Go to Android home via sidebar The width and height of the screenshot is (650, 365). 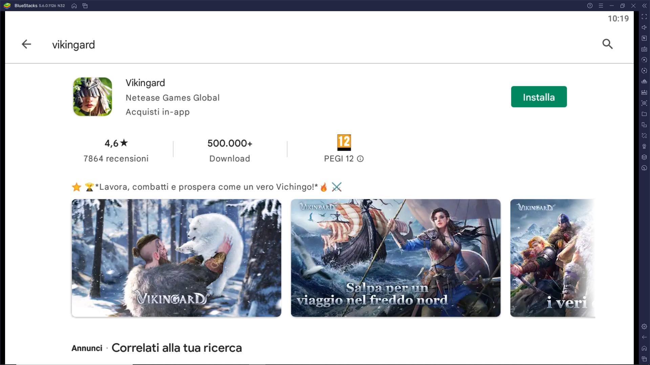tap(644, 348)
